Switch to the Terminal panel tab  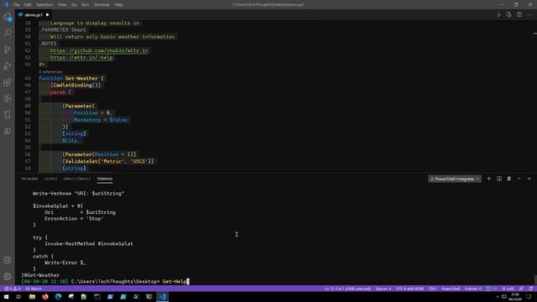105,179
